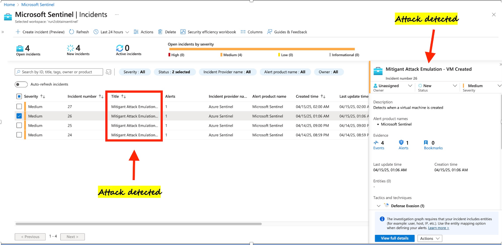The image size is (502, 245).
Task: Click the Columns icon
Action: pos(243,32)
